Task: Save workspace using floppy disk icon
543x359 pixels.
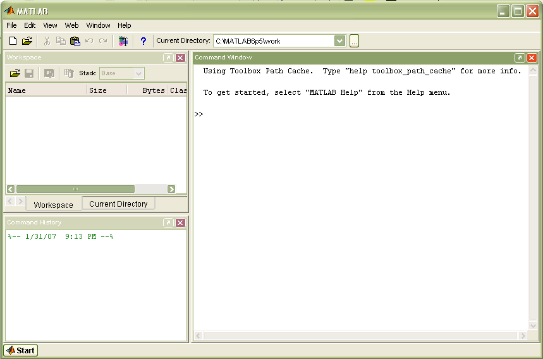Action: (29, 73)
